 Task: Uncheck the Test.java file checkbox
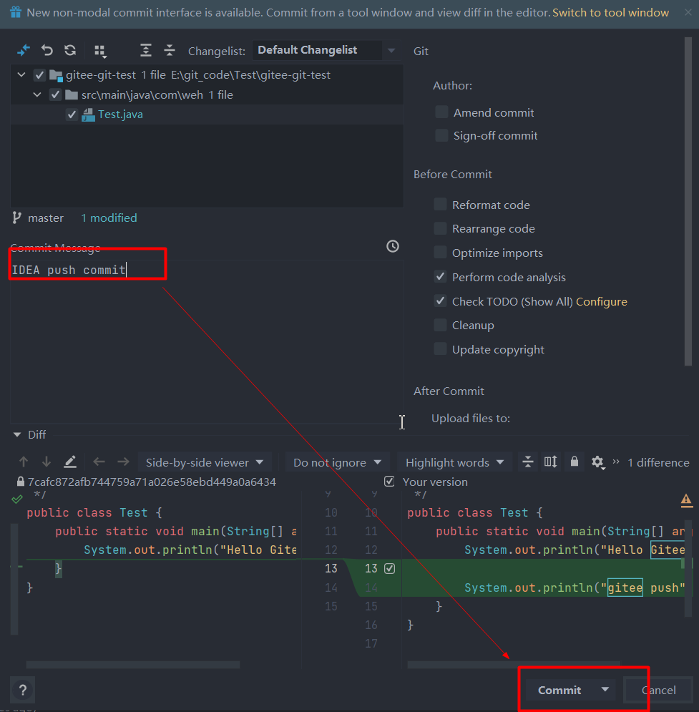[72, 114]
